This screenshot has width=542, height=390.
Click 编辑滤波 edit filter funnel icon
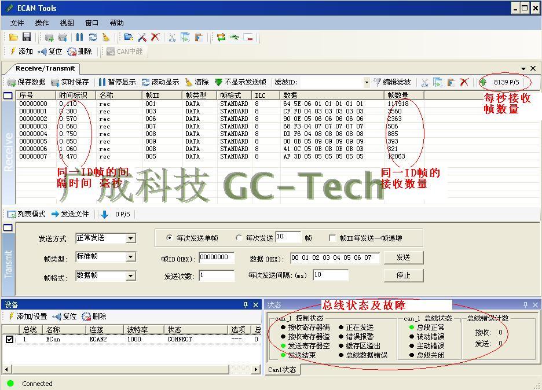click(x=392, y=82)
